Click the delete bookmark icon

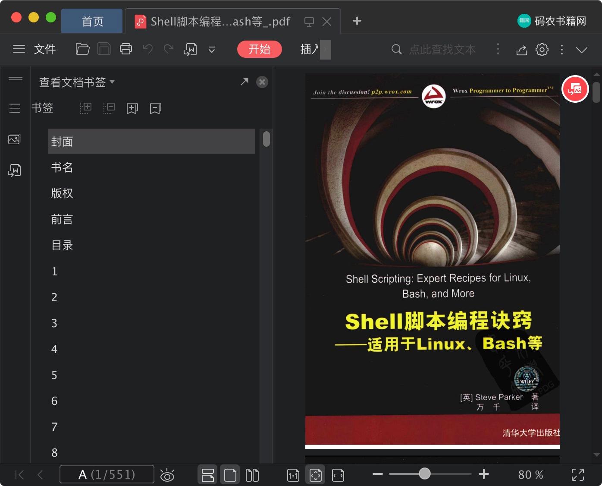(156, 108)
